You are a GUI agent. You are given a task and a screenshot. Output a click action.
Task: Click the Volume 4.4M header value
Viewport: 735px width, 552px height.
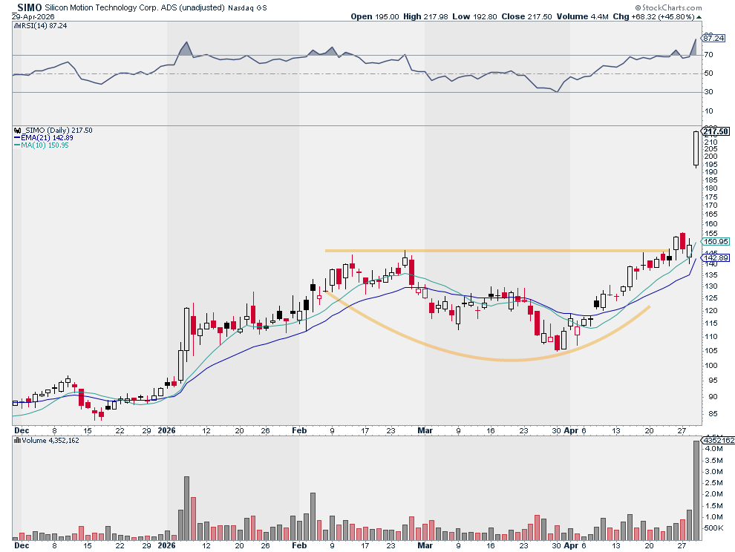click(x=583, y=16)
